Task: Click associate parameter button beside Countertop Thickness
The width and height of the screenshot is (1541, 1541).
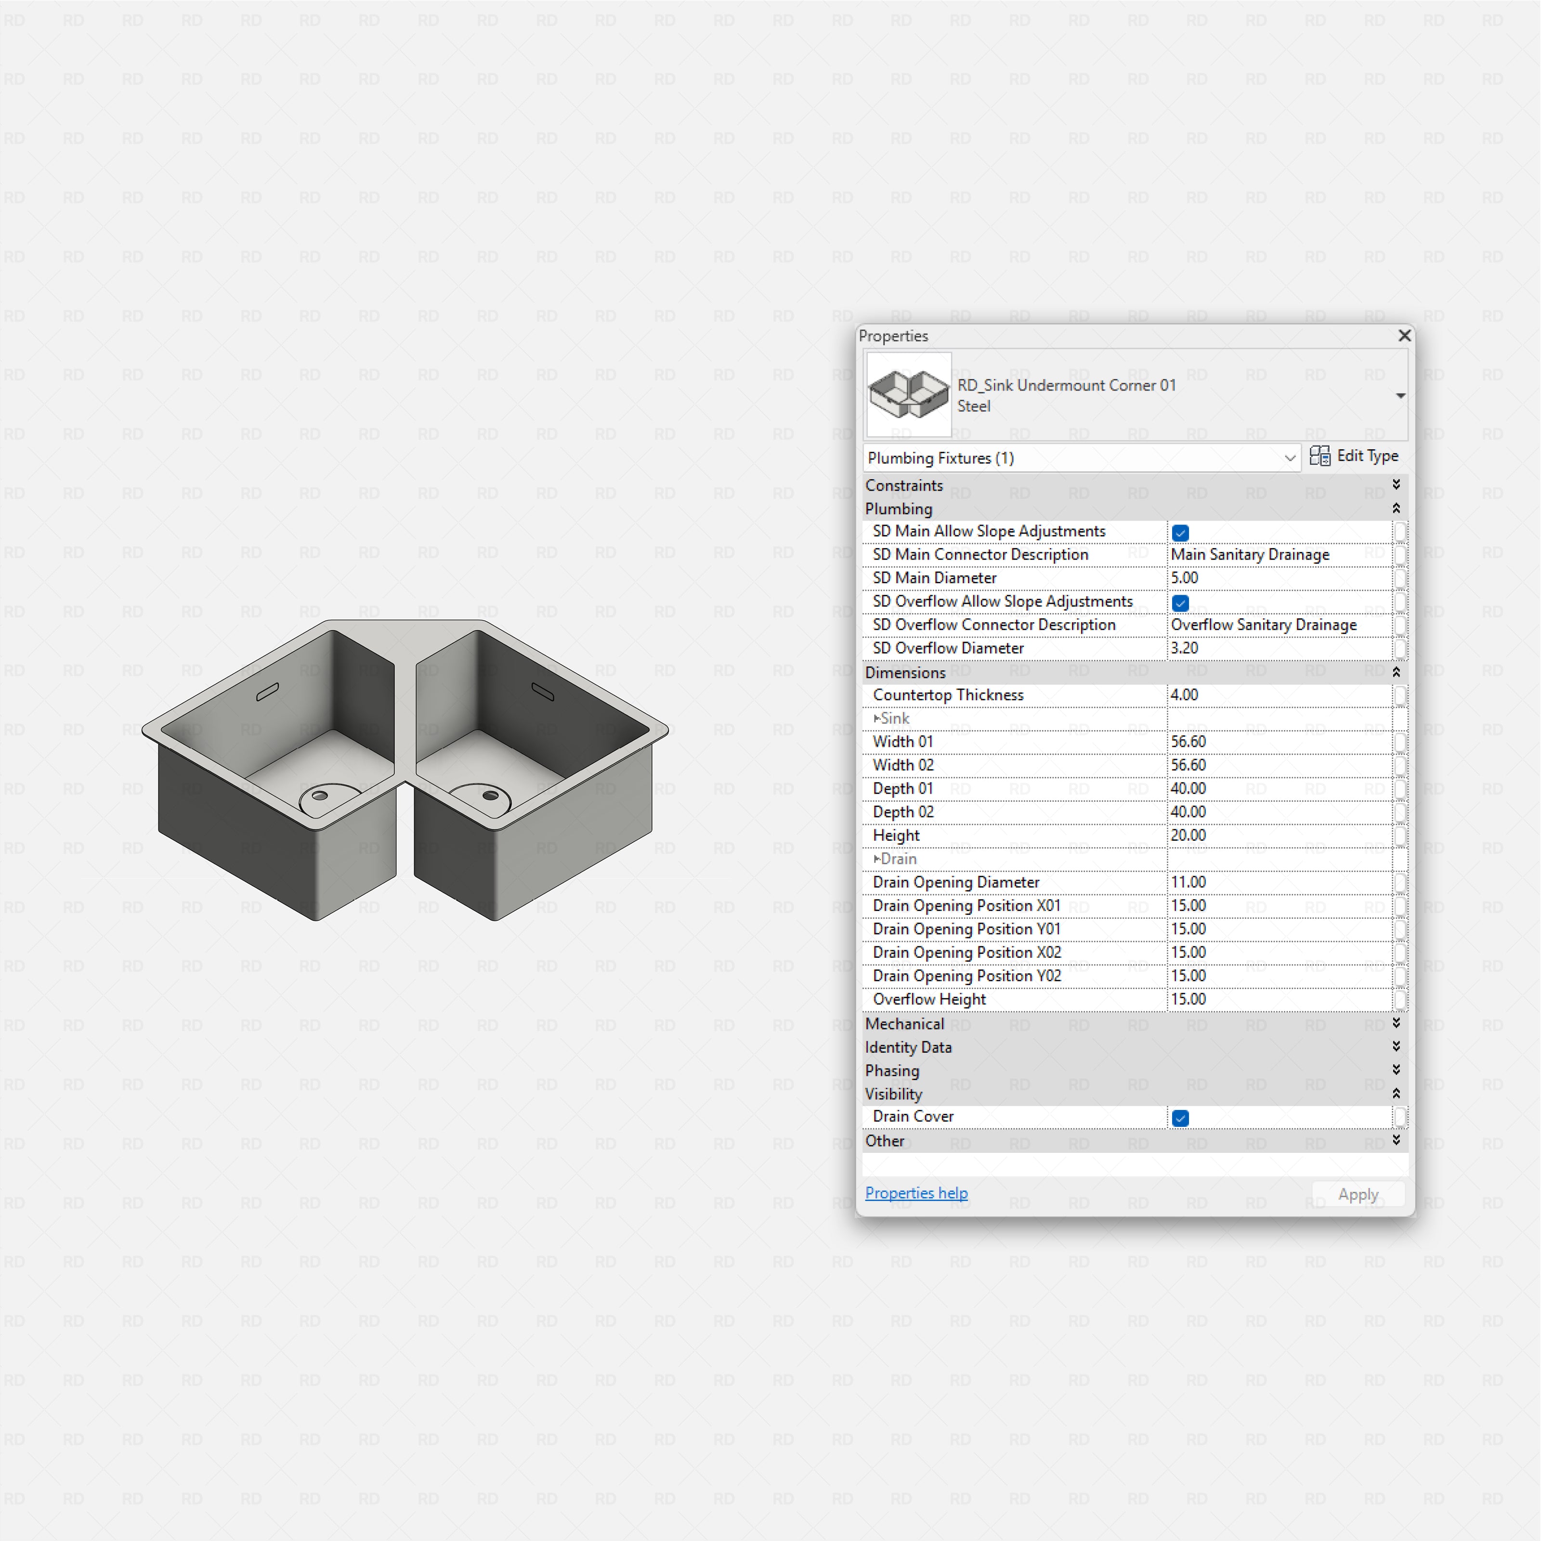Action: (x=1401, y=695)
